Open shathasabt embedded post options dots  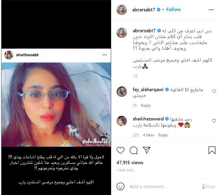[105, 55]
